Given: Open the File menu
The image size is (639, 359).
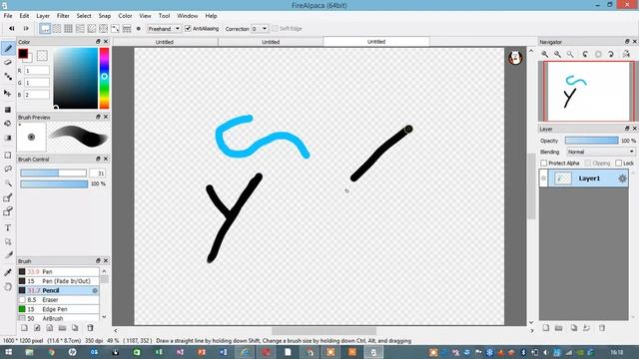Looking at the screenshot, I should click(x=8, y=16).
